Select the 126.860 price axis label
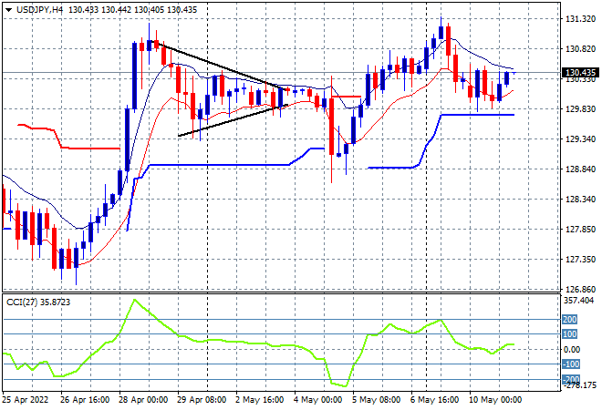Image resolution: width=602 pixels, height=410 pixels. click(x=580, y=289)
